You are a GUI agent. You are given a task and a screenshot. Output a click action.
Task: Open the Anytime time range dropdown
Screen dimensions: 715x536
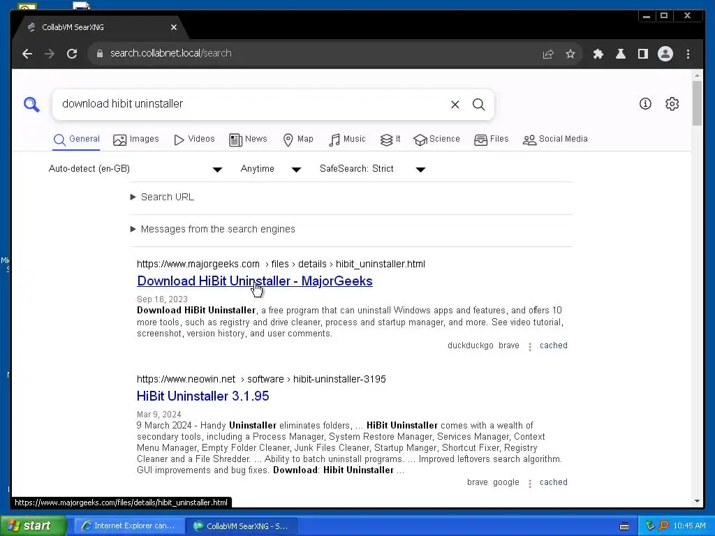coord(270,169)
